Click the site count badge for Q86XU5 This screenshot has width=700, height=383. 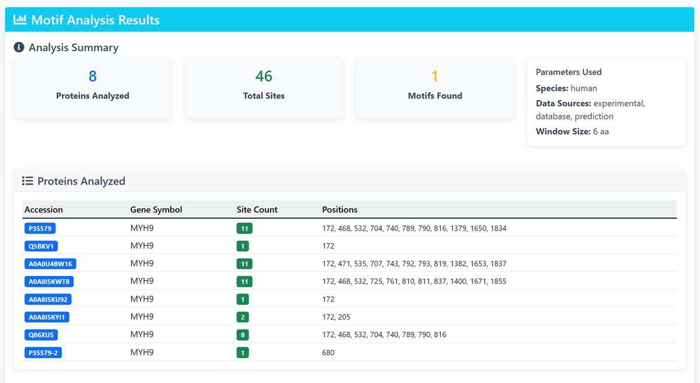[x=242, y=335]
